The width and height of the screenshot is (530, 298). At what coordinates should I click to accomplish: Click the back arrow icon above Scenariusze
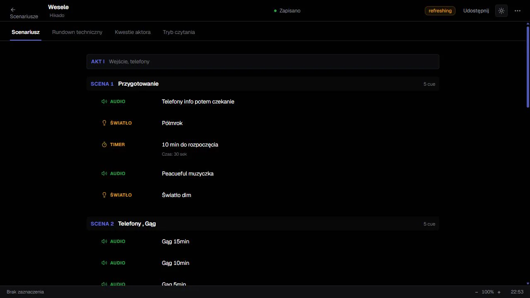point(13,10)
